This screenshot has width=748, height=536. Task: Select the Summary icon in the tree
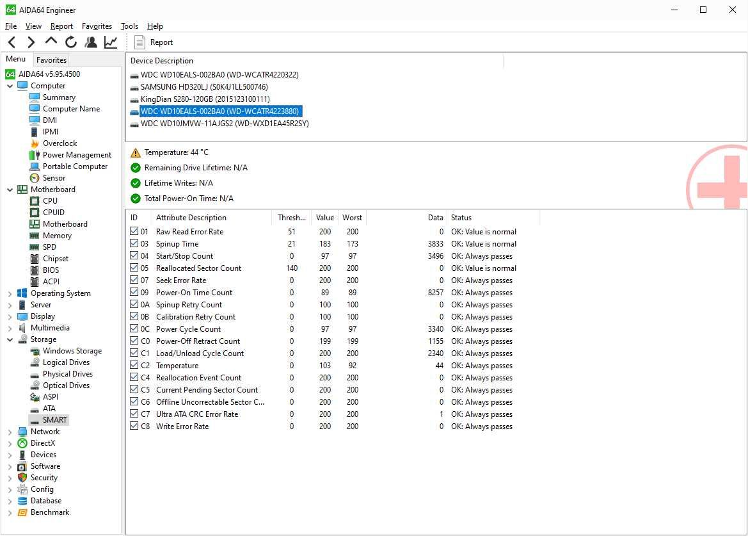coord(35,97)
